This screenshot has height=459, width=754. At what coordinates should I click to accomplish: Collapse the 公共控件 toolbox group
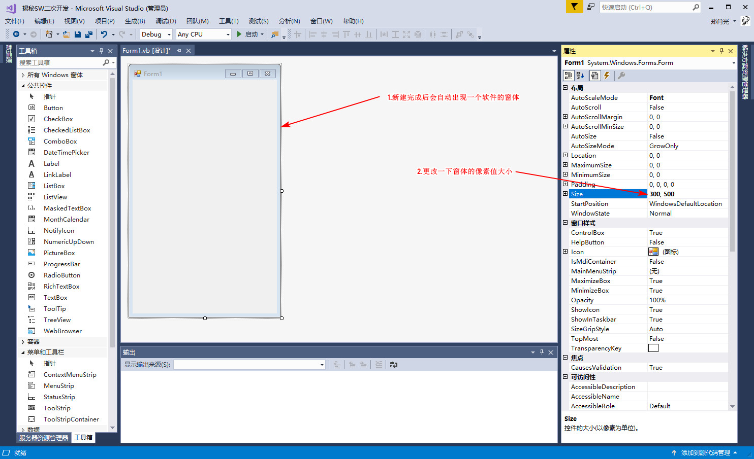(x=23, y=86)
